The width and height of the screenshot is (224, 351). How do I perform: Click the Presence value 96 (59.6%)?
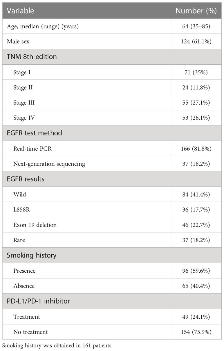pos(196,270)
